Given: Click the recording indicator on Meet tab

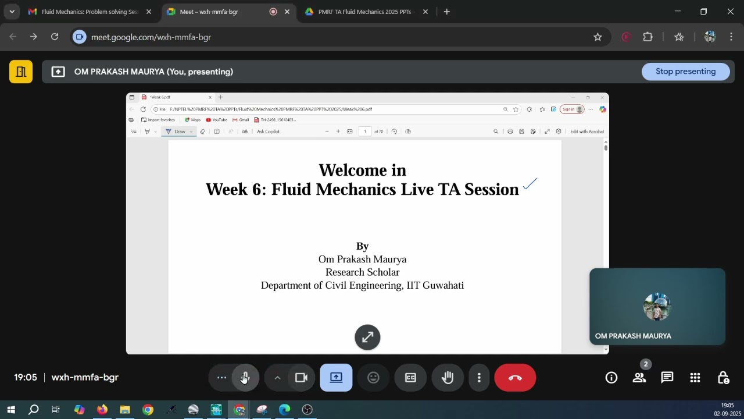Looking at the screenshot, I should tap(273, 12).
